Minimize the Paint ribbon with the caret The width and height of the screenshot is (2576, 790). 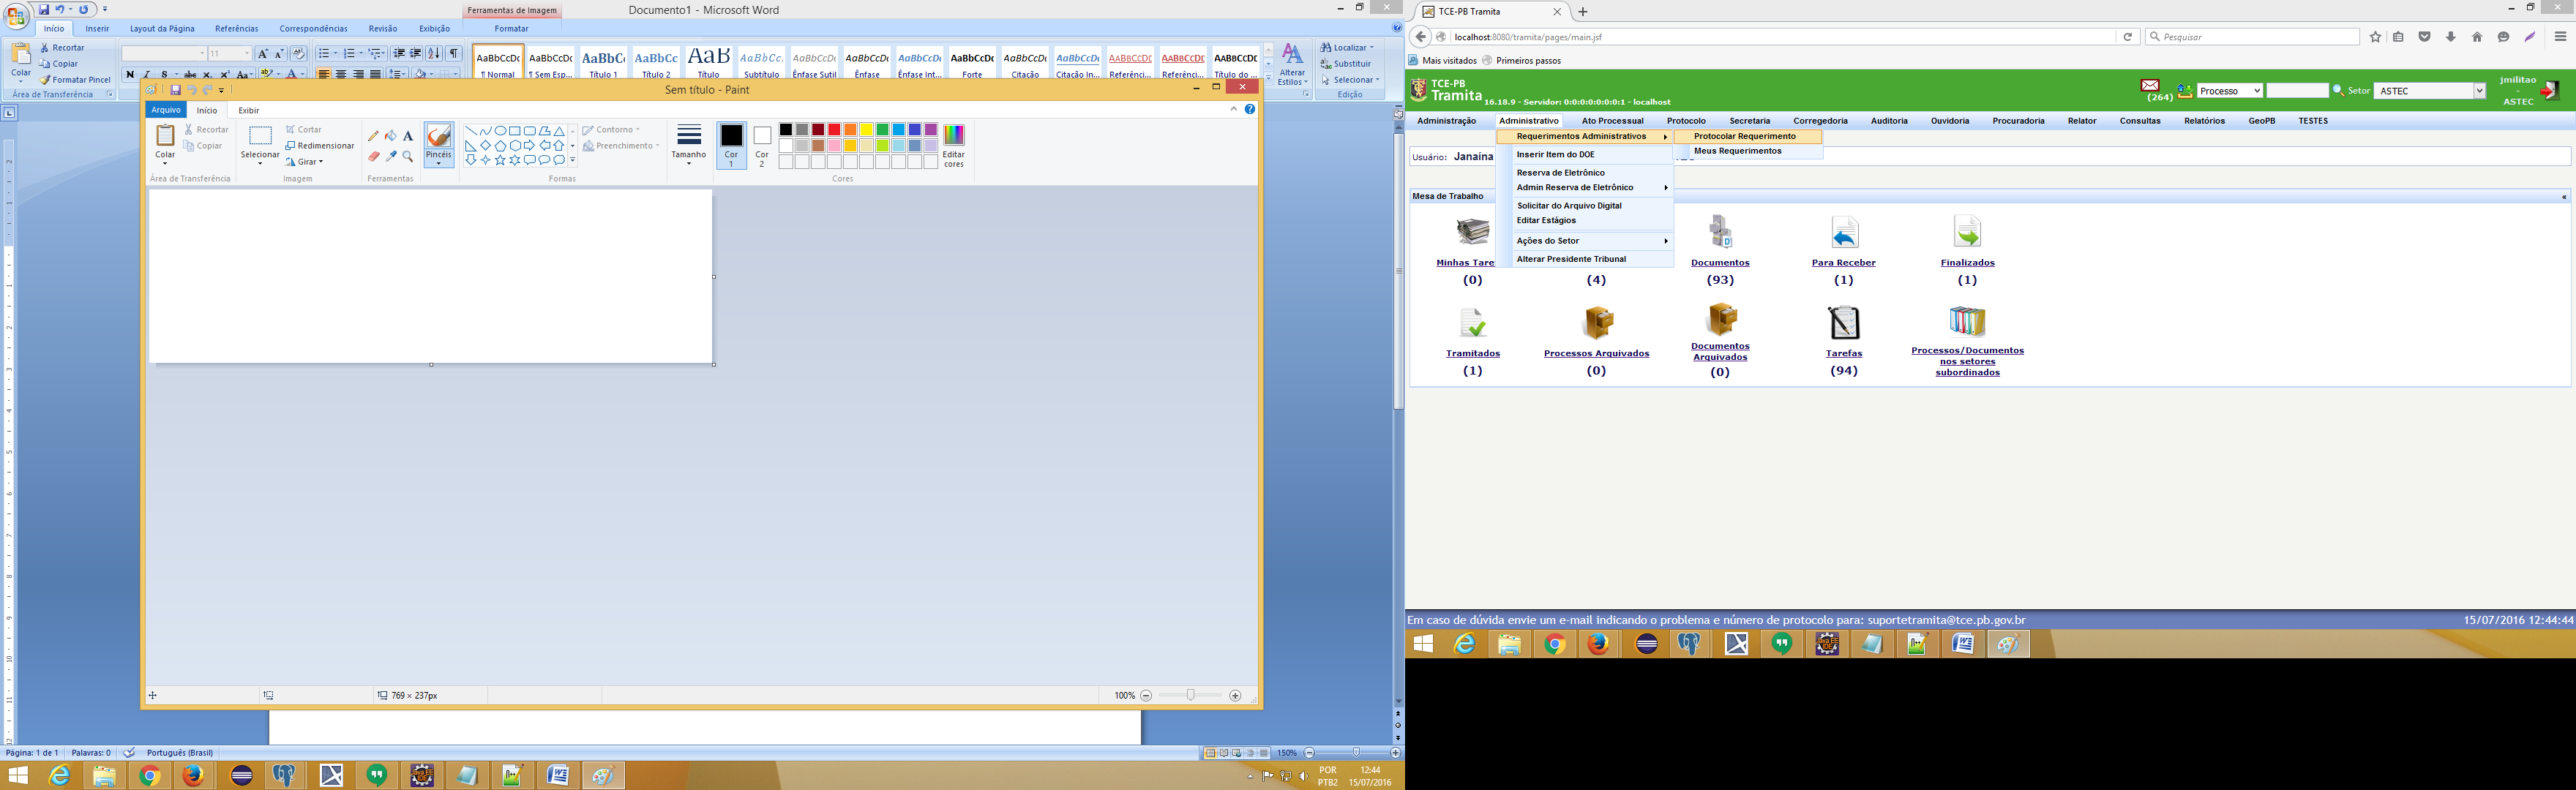(1234, 109)
